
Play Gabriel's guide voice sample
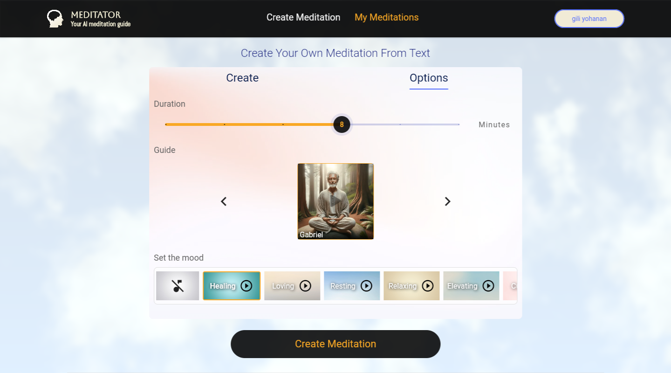click(335, 201)
